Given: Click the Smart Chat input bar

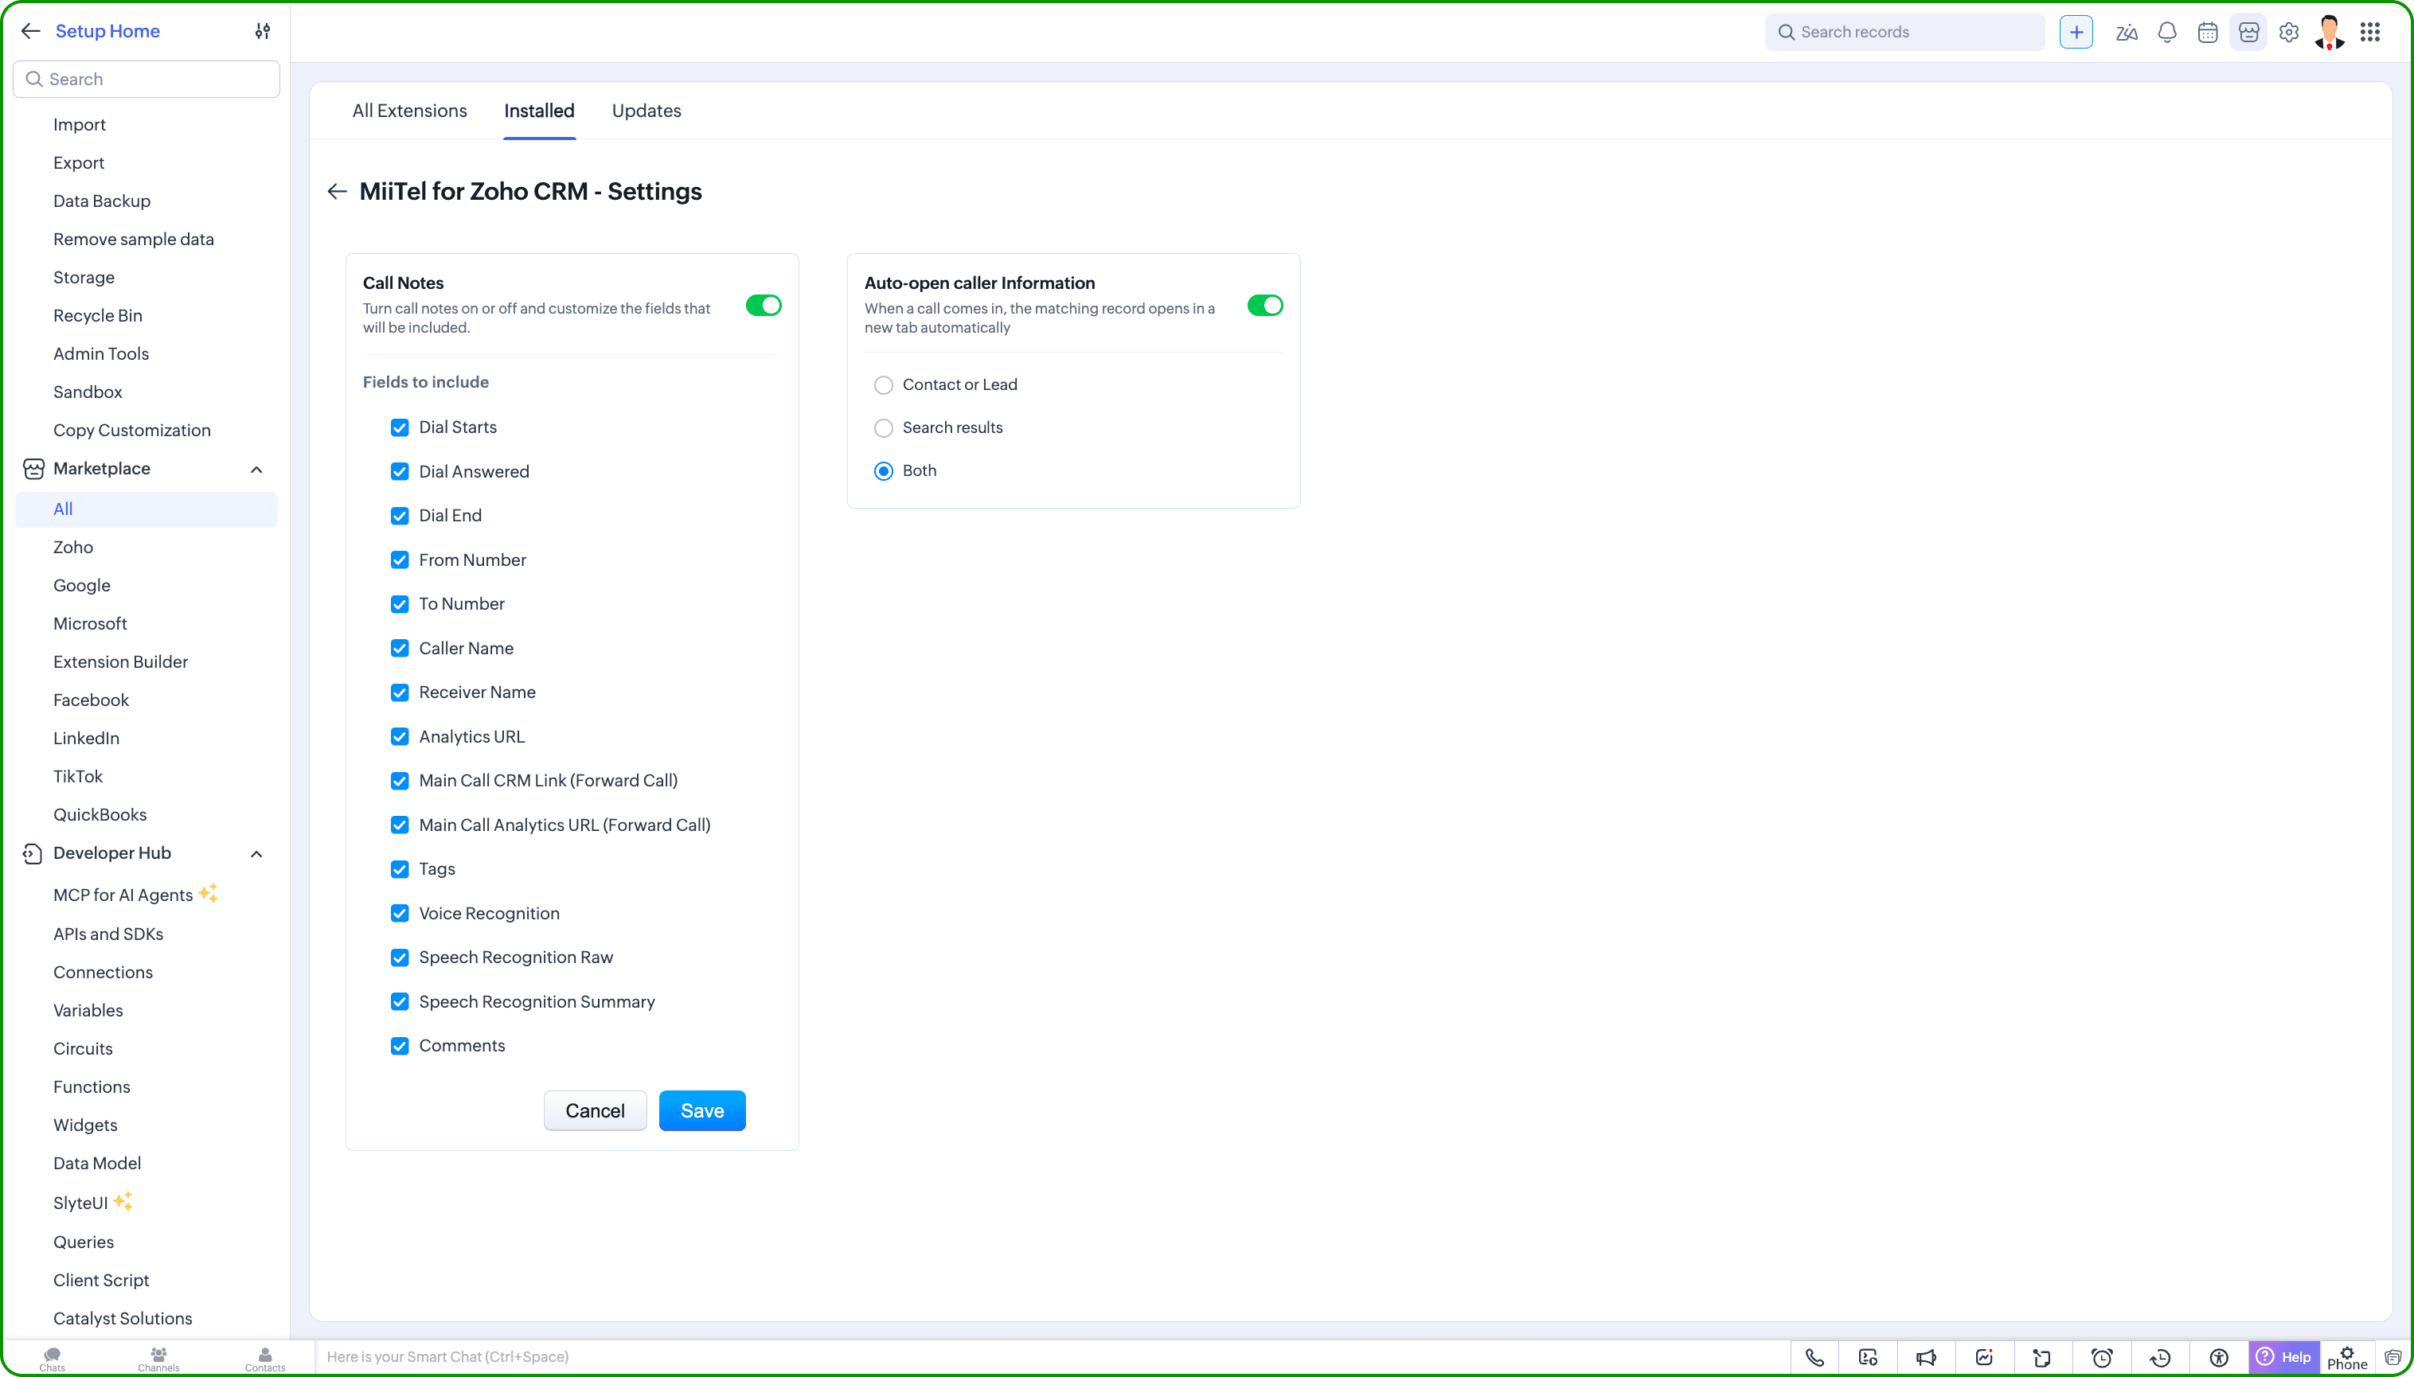Looking at the screenshot, I should pos(1053,1357).
